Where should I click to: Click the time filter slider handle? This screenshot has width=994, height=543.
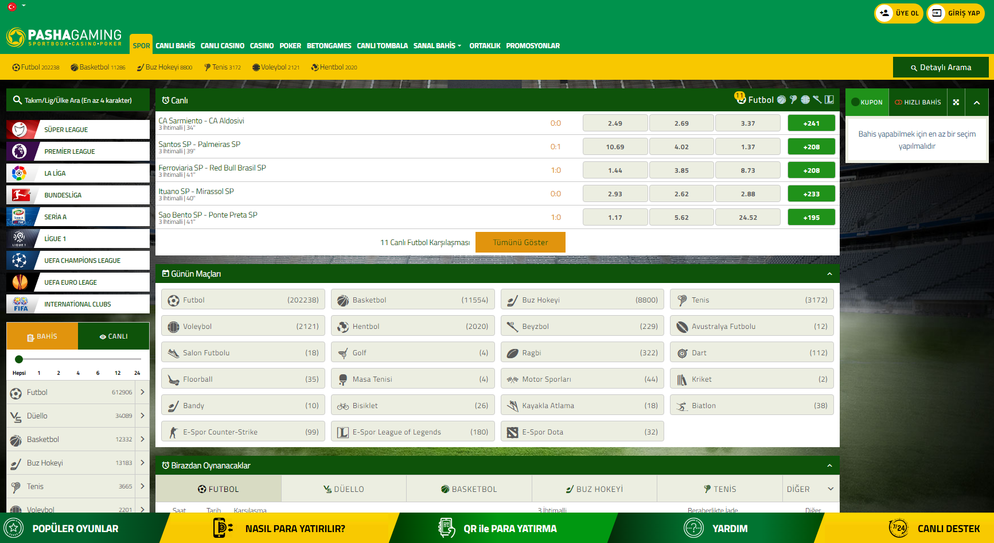point(19,359)
